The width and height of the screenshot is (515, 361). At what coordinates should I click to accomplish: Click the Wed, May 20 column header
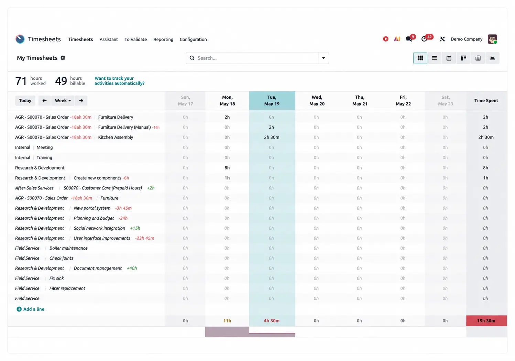[317, 100]
